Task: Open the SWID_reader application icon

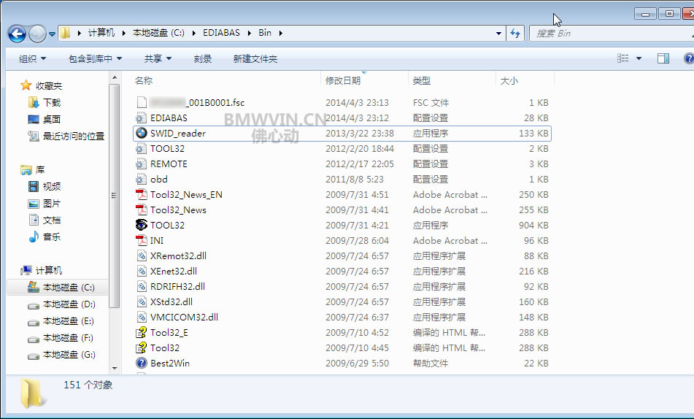Action: tap(141, 134)
